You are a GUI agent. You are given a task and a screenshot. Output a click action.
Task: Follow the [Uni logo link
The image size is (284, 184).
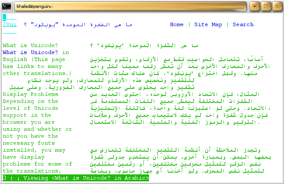10,24
